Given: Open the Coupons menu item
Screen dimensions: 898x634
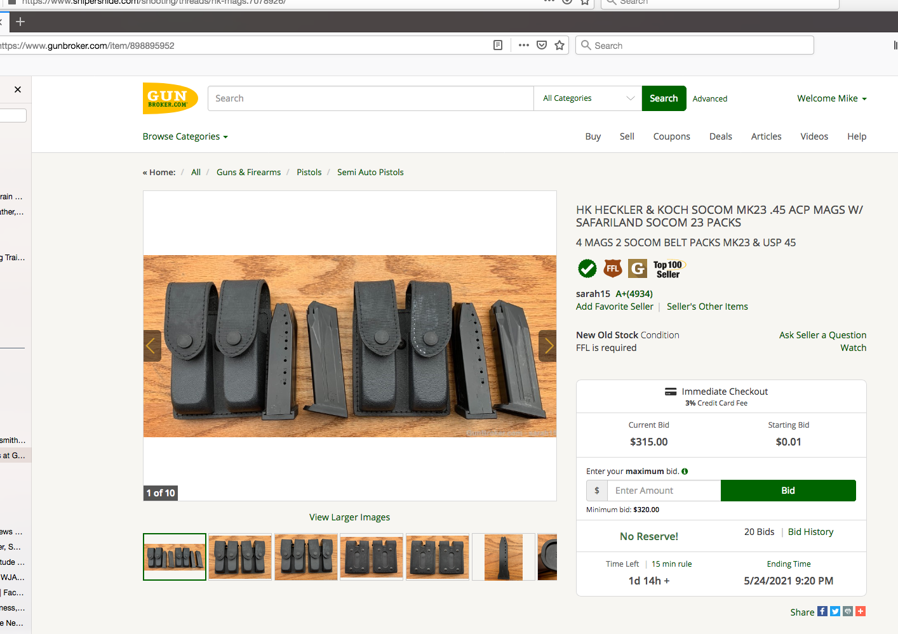Looking at the screenshot, I should point(672,136).
